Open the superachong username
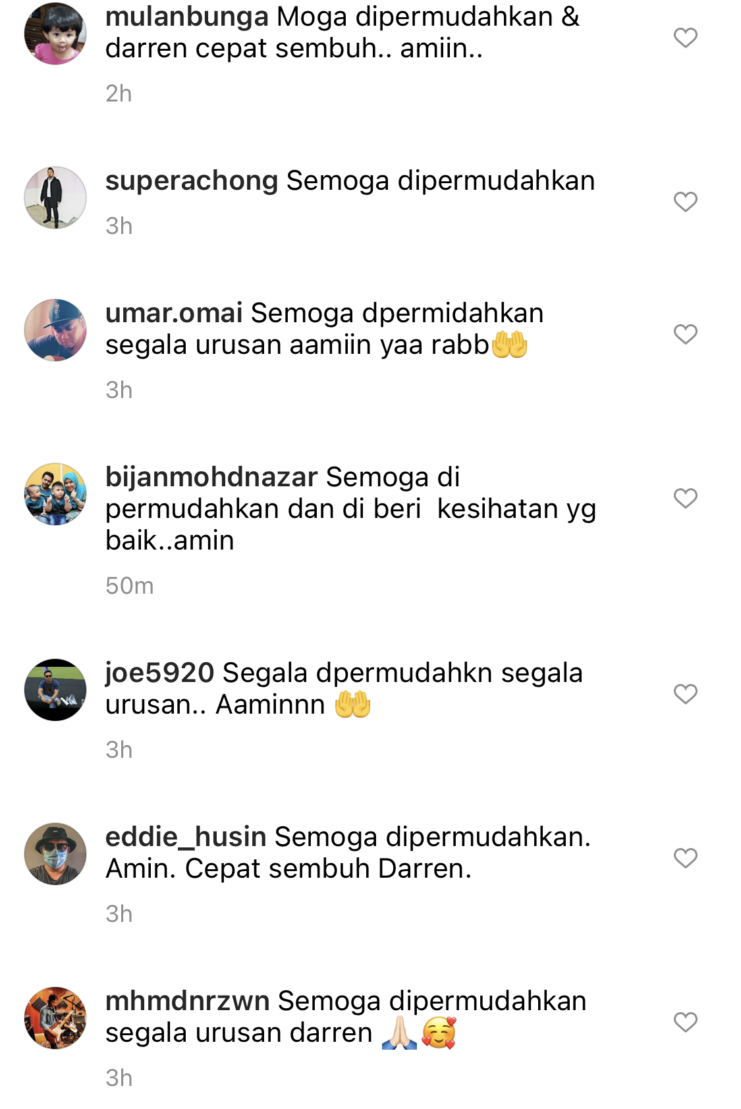 [192, 181]
